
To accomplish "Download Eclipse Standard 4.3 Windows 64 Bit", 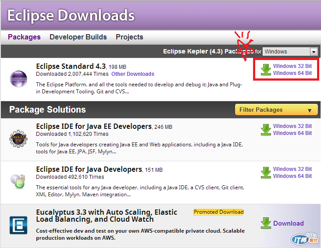I will pos(292,73).
